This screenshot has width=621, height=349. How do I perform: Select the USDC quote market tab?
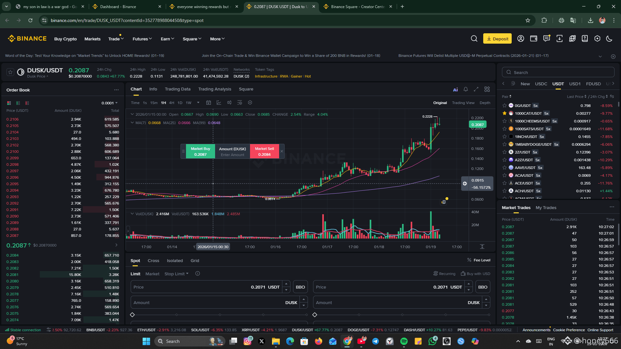pos(541,84)
